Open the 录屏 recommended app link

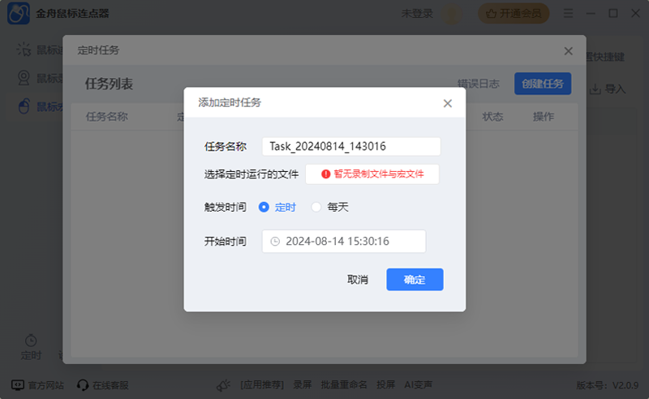(x=302, y=385)
